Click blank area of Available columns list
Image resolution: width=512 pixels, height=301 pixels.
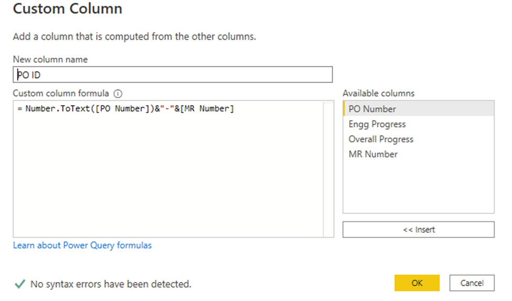tap(419, 188)
